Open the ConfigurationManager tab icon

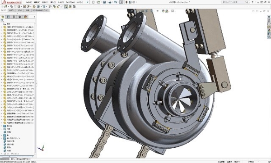(14, 17)
